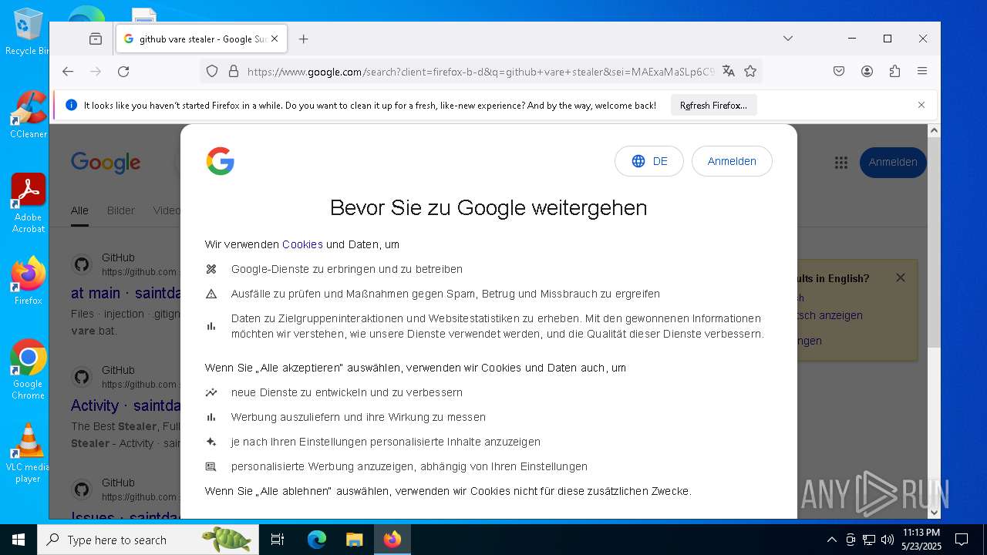Close the 'results in English?' box
The height and width of the screenshot is (555, 987).
click(x=900, y=277)
